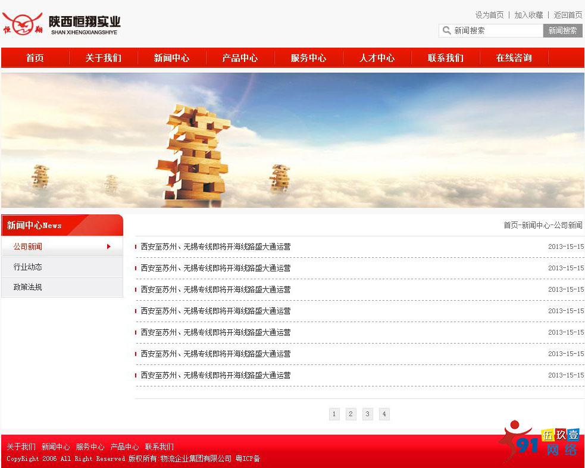
Task: Click the red bullet before first news item
Action: tap(136, 247)
